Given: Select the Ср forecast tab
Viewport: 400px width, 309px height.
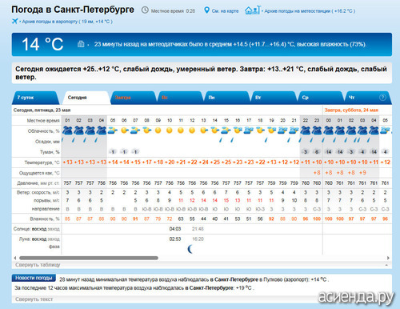Looking at the screenshot, I should [305, 98].
